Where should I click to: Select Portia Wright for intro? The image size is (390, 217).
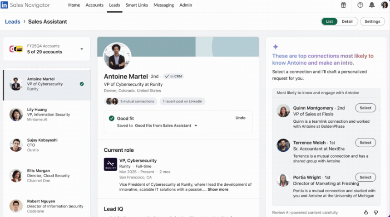pyautogui.click(x=365, y=177)
